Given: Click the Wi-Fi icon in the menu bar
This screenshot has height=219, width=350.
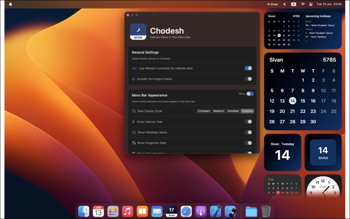Looking at the screenshot, I should click(x=303, y=4).
